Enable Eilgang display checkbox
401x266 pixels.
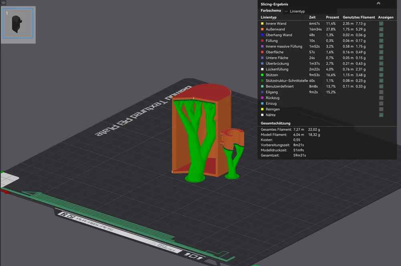[x=381, y=92]
